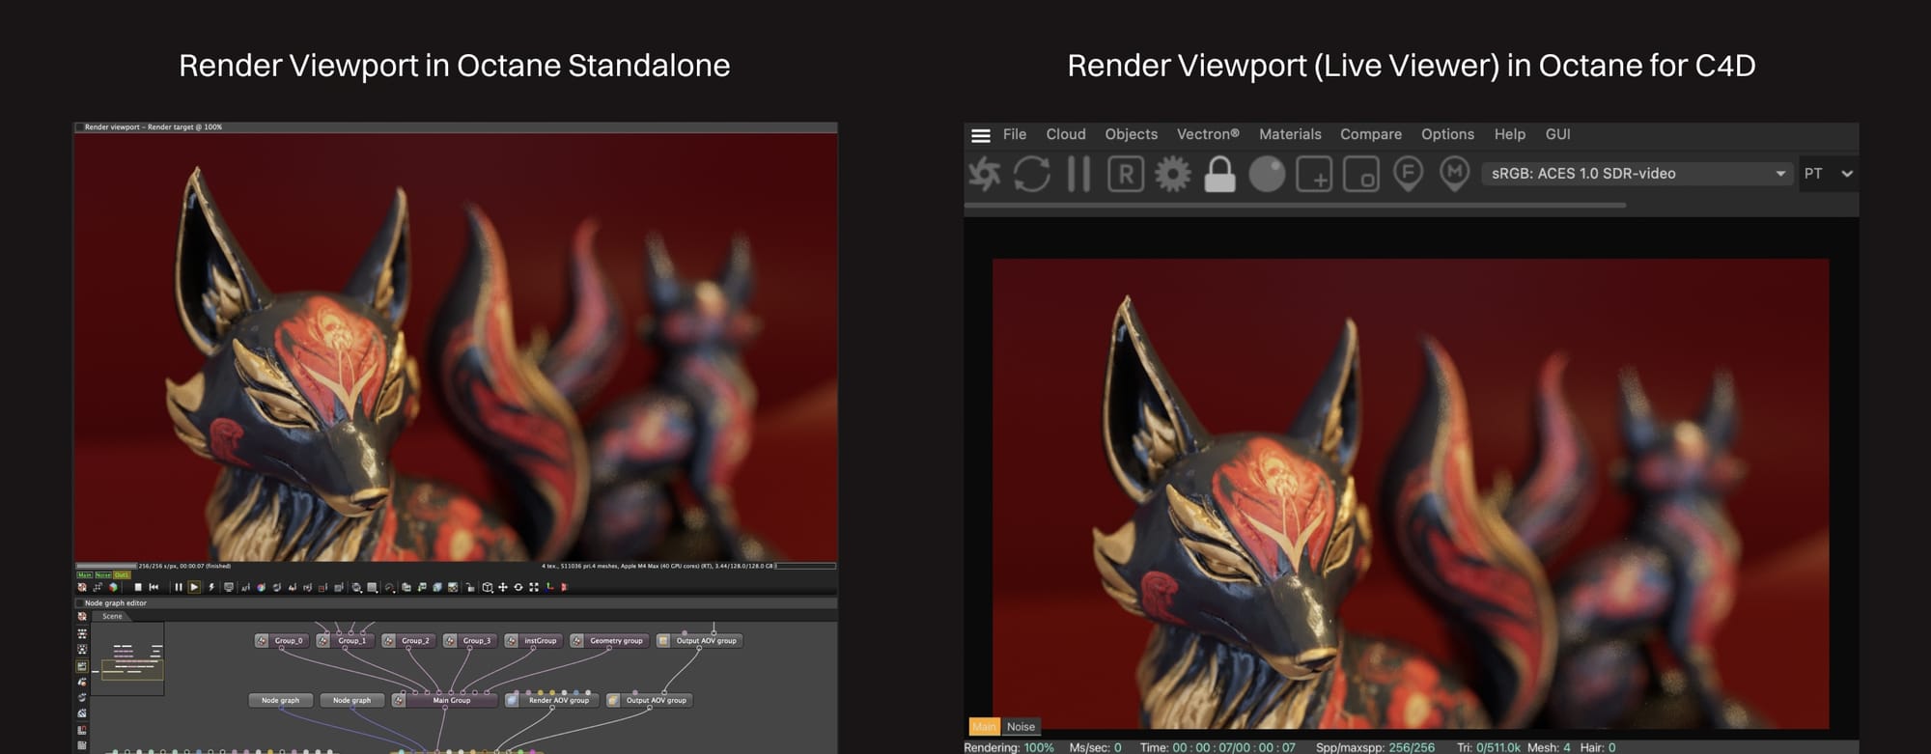Click the Standalone samples progress bar
The width and height of the screenshot is (1931, 754).
[106, 566]
